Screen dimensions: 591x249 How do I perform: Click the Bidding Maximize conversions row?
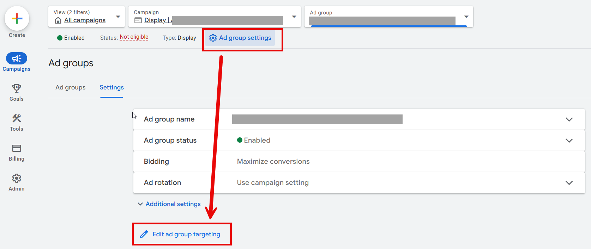point(273,162)
